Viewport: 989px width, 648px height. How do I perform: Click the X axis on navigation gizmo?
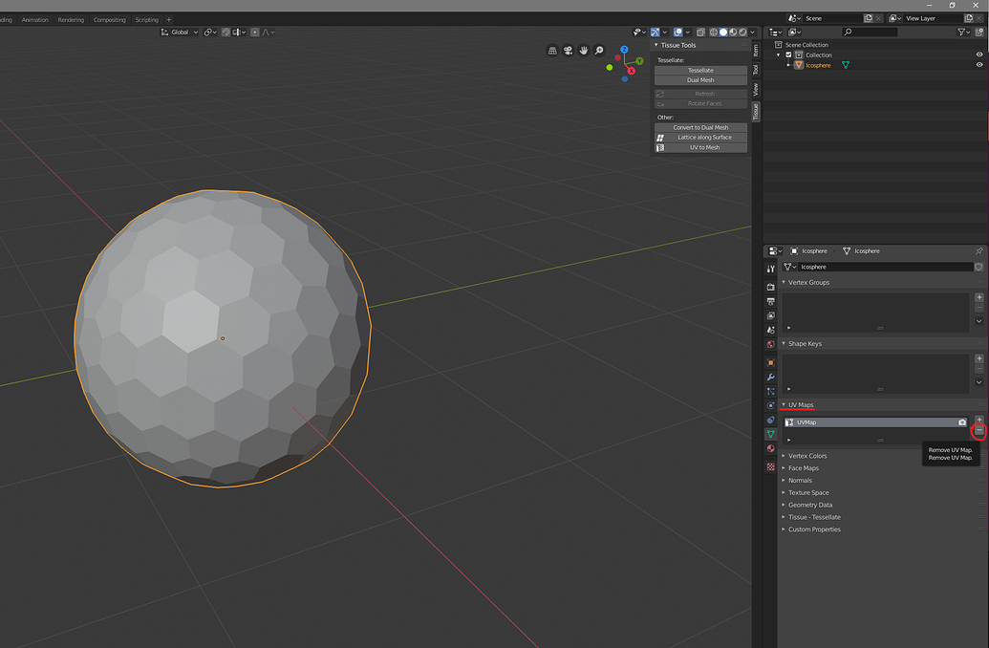tap(631, 71)
